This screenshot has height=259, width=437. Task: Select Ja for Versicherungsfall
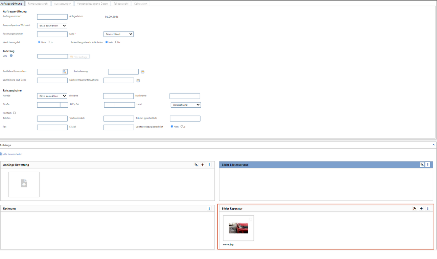(x=49, y=42)
